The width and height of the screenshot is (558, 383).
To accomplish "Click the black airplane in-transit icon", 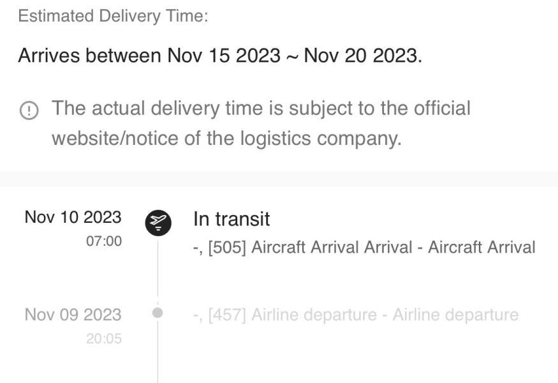I will pyautogui.click(x=158, y=223).
